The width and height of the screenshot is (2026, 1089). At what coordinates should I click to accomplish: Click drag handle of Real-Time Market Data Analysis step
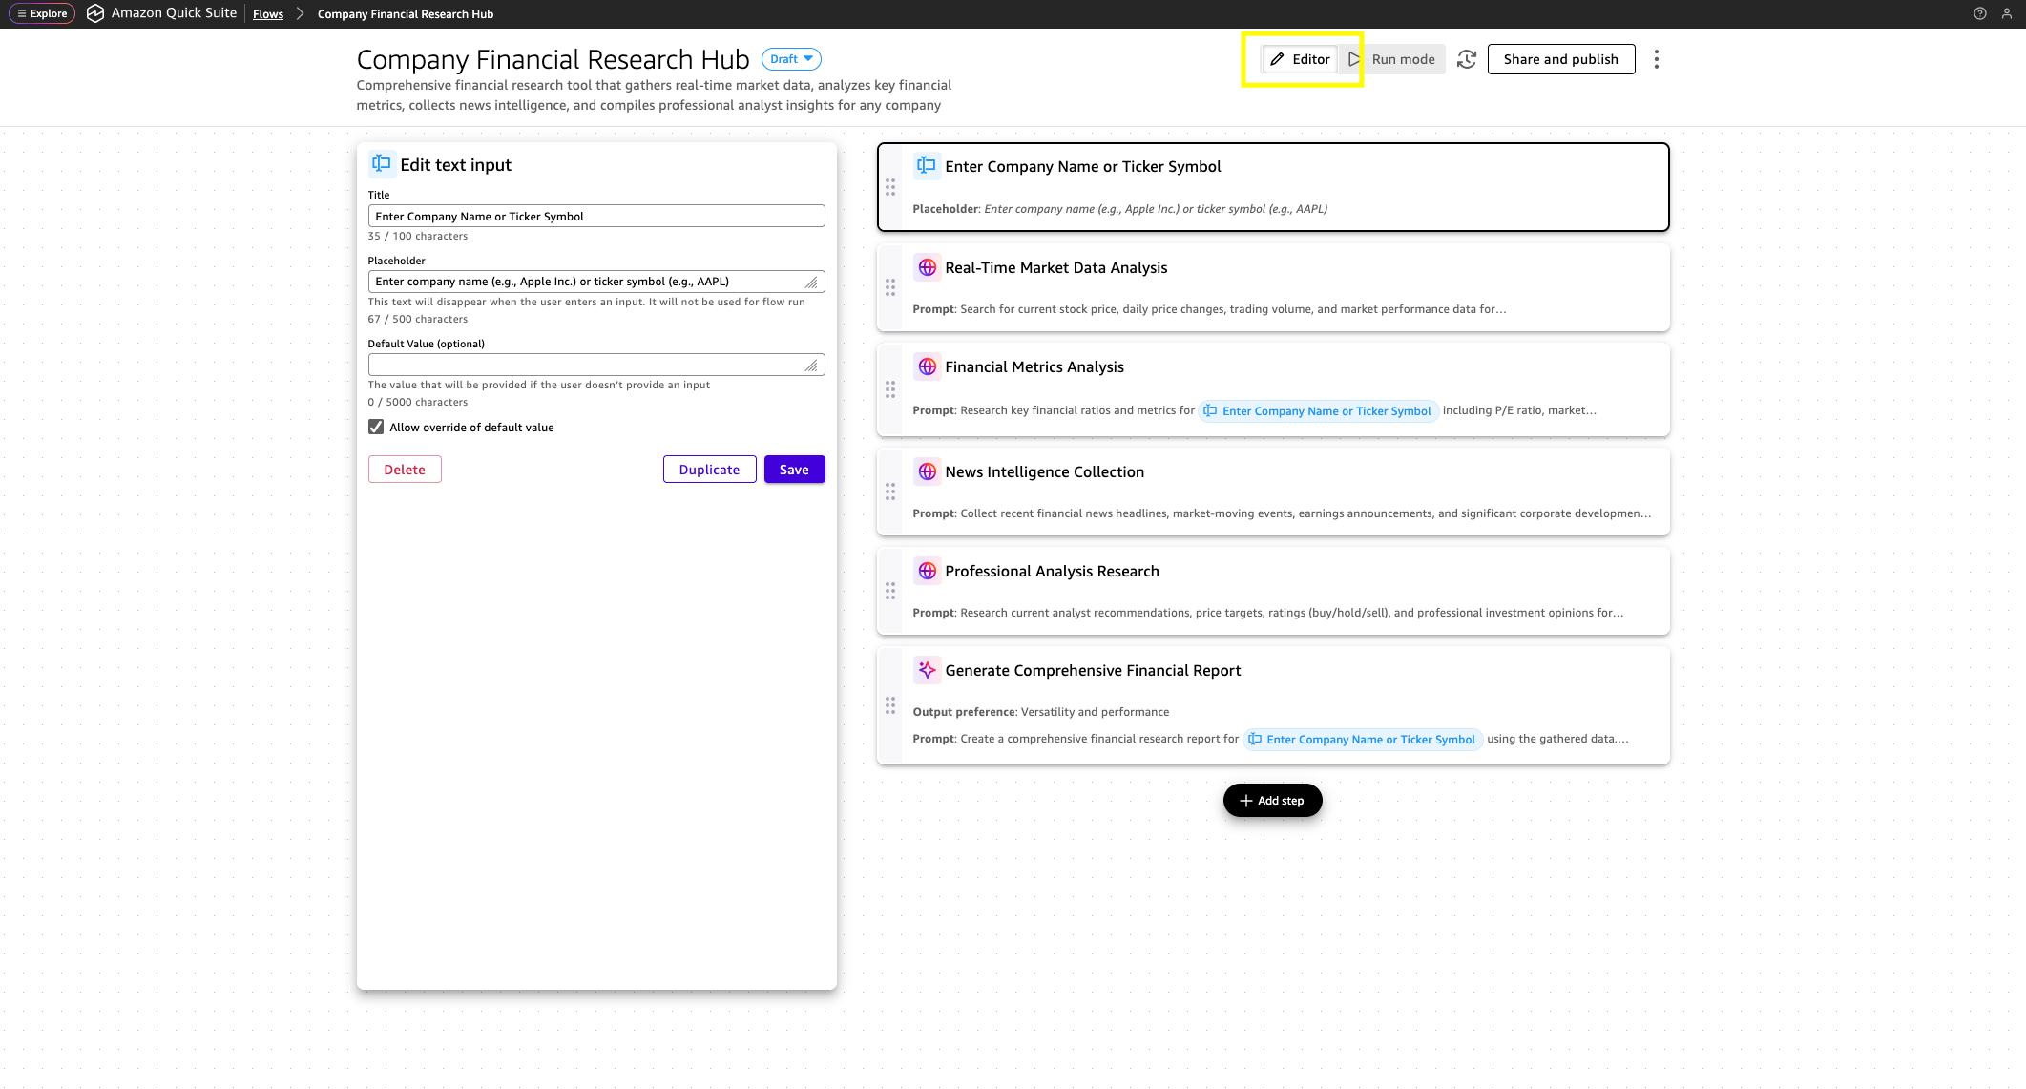coord(889,287)
